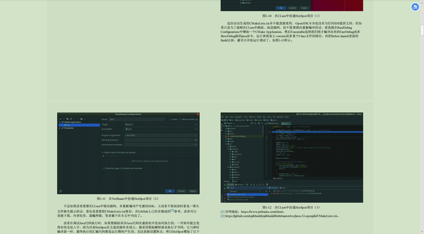Click the move-to-folder icon in the dialog toolbar
The height and width of the screenshot is (234, 424).
[81, 119]
